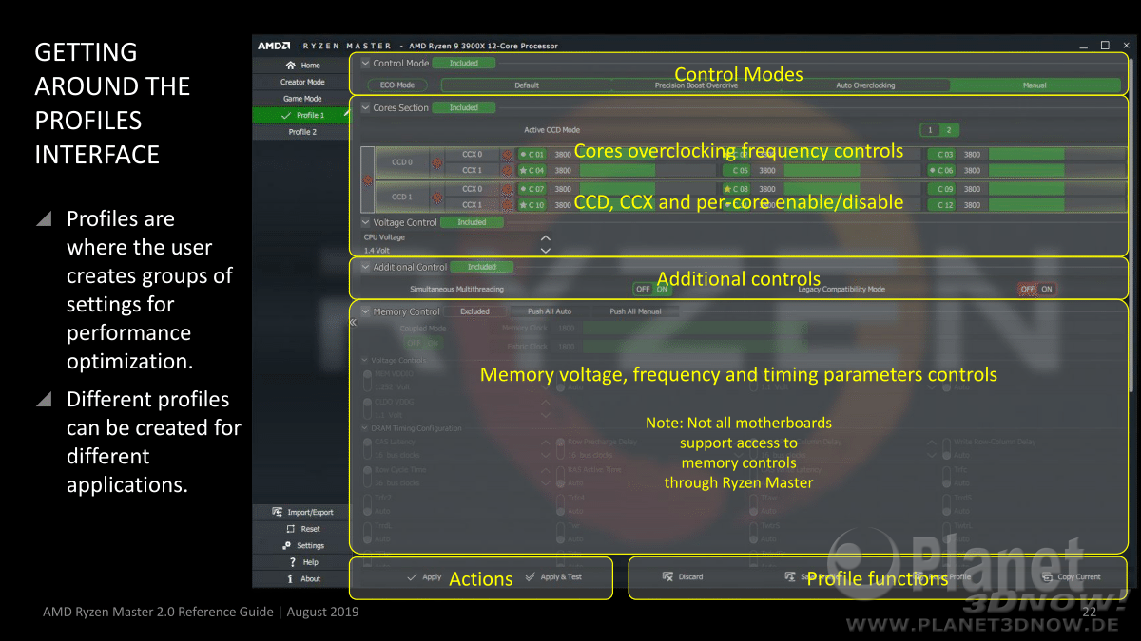Click the dot-marked core C 07
Image resolution: width=1141 pixels, height=641 pixels.
[532, 189]
